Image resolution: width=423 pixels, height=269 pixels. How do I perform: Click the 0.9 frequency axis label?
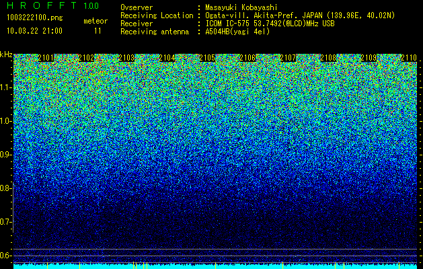[x=5, y=155]
